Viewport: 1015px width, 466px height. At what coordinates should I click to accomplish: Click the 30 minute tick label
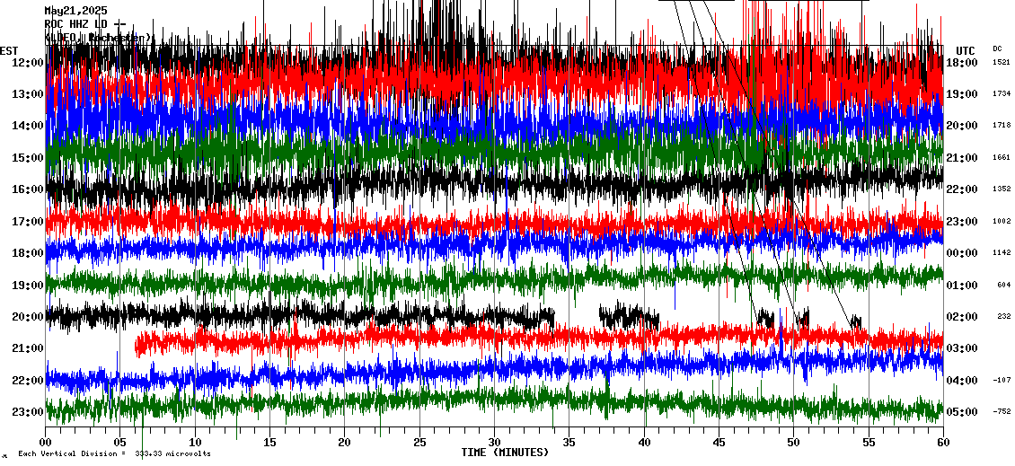[x=494, y=443]
